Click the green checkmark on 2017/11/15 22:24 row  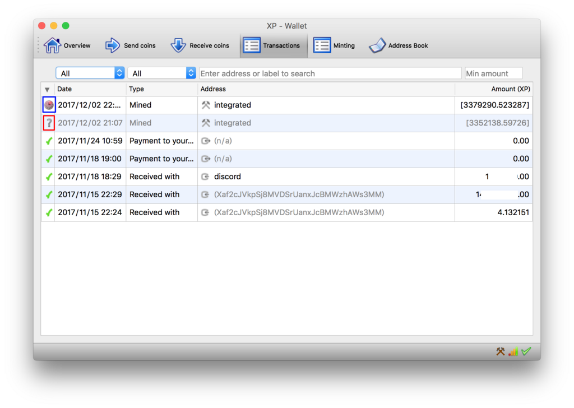[49, 212]
